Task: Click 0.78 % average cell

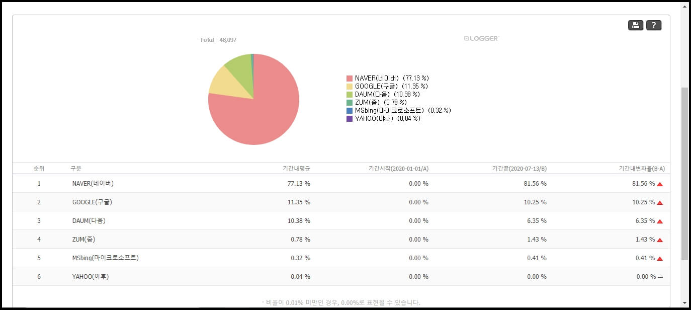Action: pos(300,240)
